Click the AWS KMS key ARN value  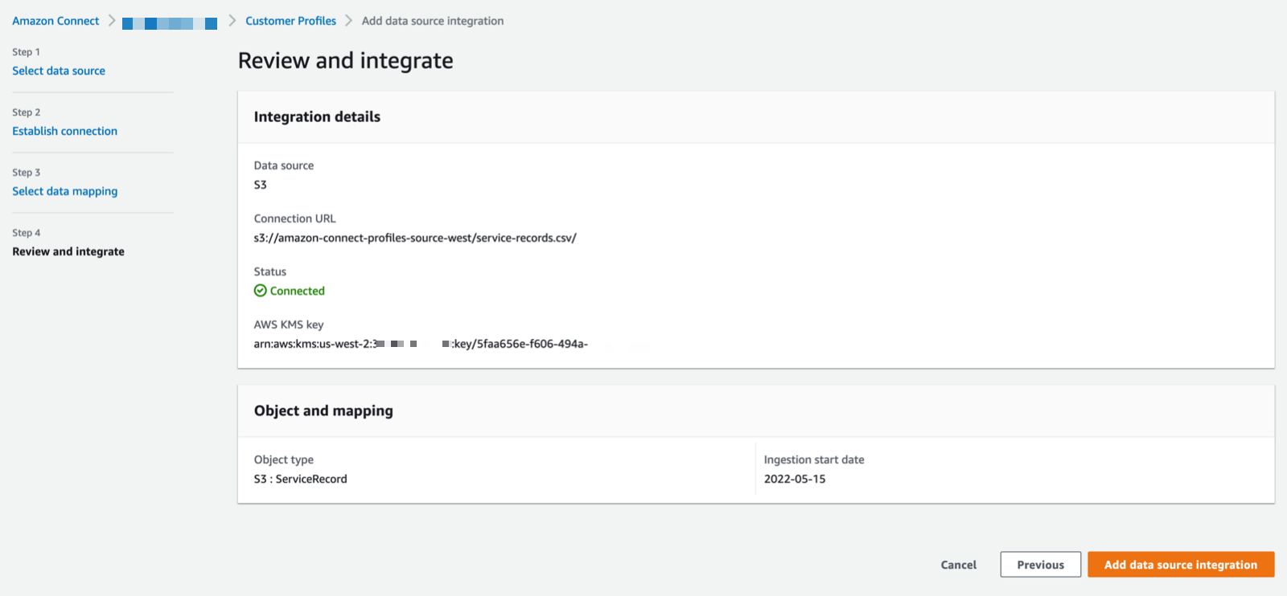pos(421,344)
